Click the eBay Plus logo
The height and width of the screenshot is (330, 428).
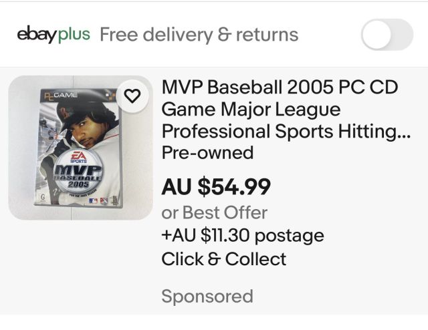53,35
